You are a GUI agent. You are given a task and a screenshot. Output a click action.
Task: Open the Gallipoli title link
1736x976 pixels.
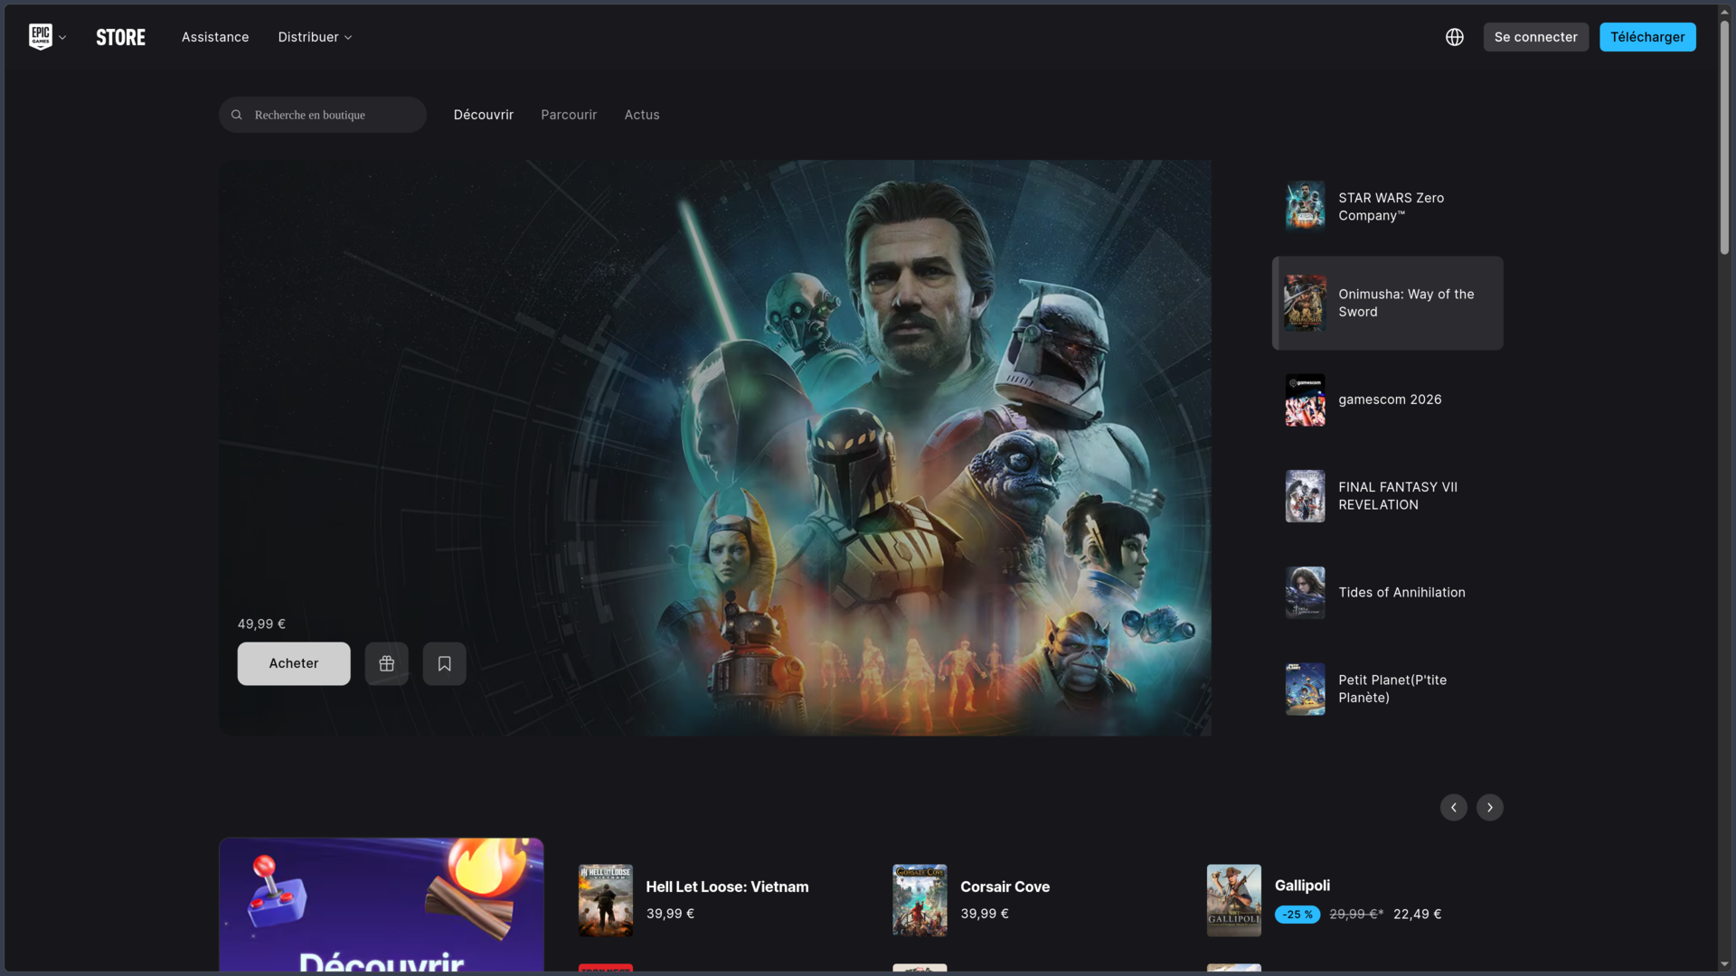pyautogui.click(x=1302, y=886)
